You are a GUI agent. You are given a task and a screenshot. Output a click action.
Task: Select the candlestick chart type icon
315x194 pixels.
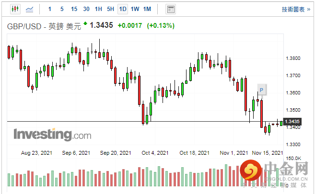point(15,9)
